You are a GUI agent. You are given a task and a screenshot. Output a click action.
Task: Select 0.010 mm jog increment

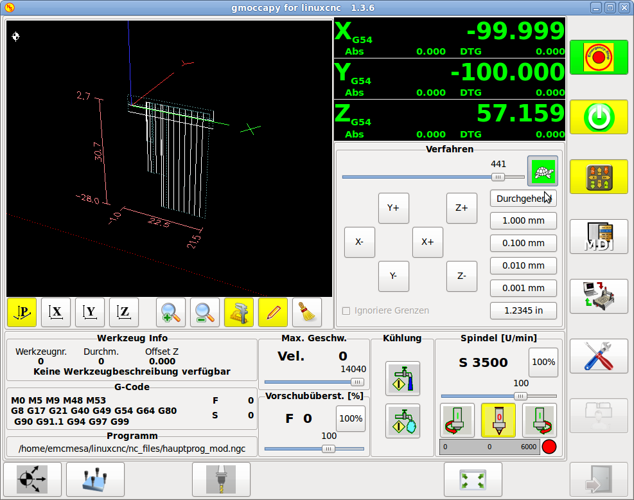pos(524,266)
